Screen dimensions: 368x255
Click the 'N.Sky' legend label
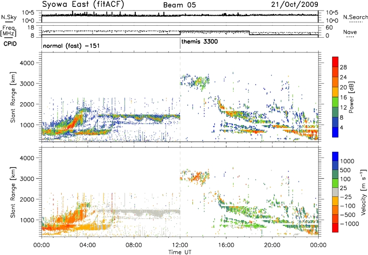(x=9, y=17)
